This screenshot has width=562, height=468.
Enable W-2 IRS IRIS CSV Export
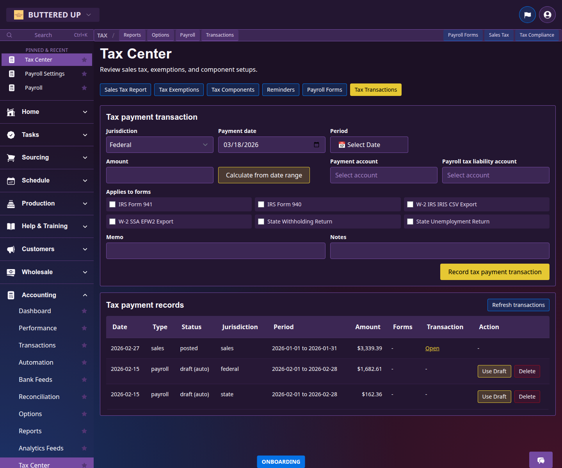(410, 204)
